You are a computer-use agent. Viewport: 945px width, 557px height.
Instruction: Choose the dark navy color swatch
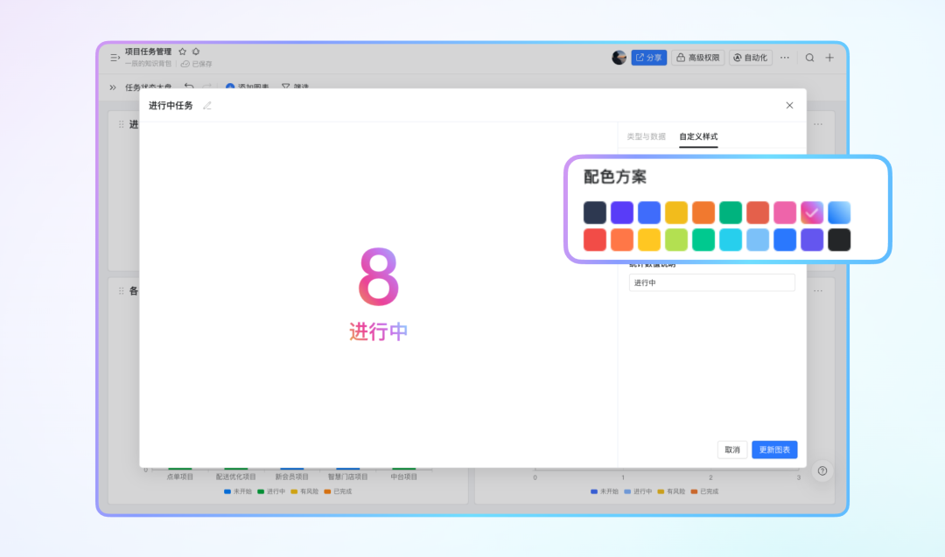click(x=595, y=212)
